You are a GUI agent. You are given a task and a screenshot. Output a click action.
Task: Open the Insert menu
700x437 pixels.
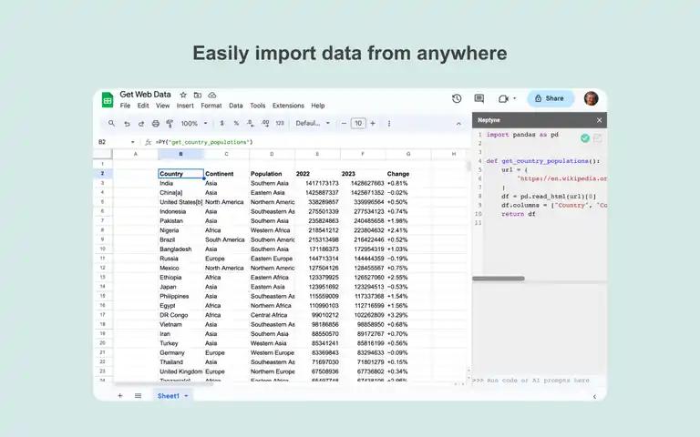185,106
